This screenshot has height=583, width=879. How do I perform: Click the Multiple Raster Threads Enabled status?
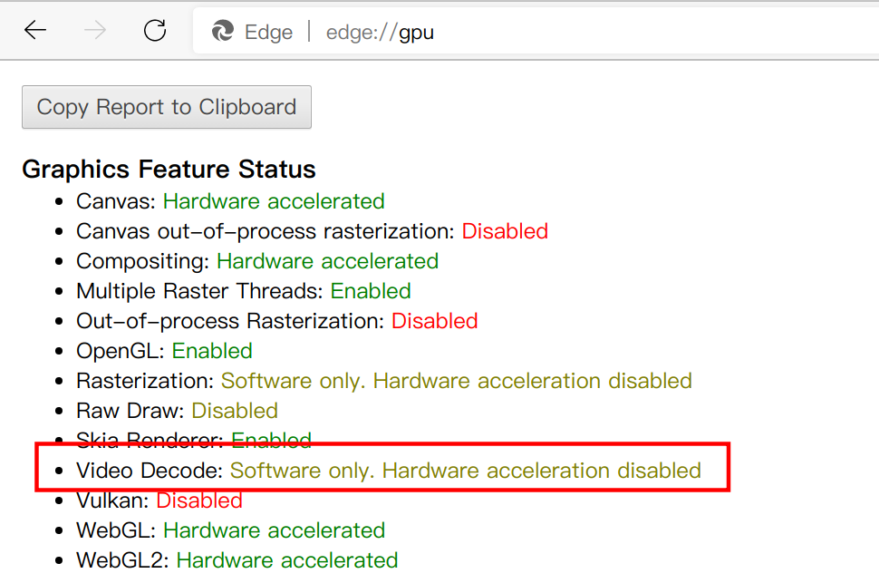coord(371,291)
